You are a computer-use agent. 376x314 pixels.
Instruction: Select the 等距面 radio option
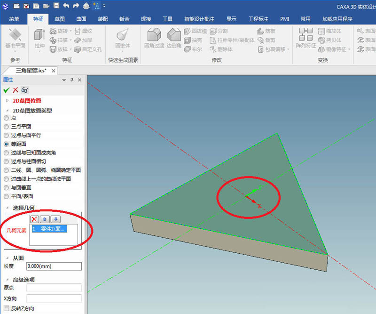pyautogui.click(x=6, y=144)
